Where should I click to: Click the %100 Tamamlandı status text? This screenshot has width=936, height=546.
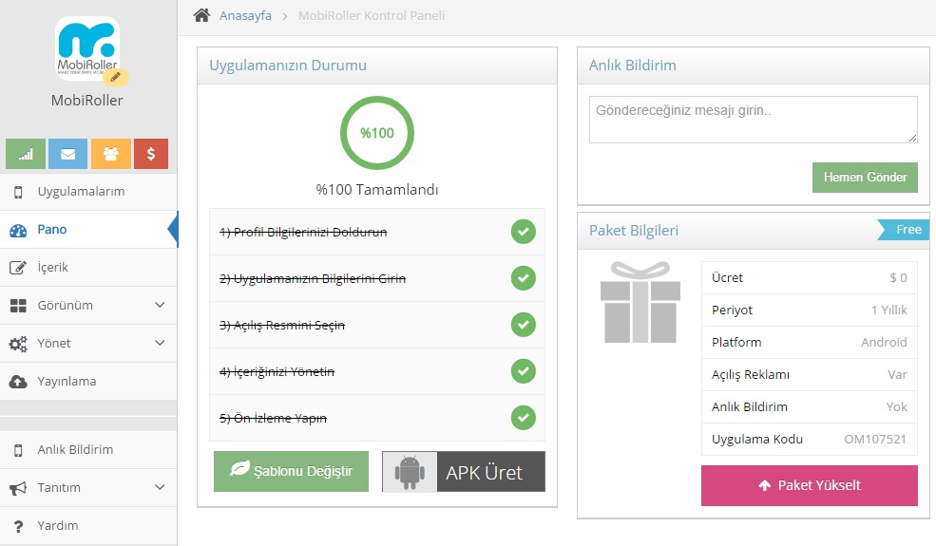(x=377, y=190)
